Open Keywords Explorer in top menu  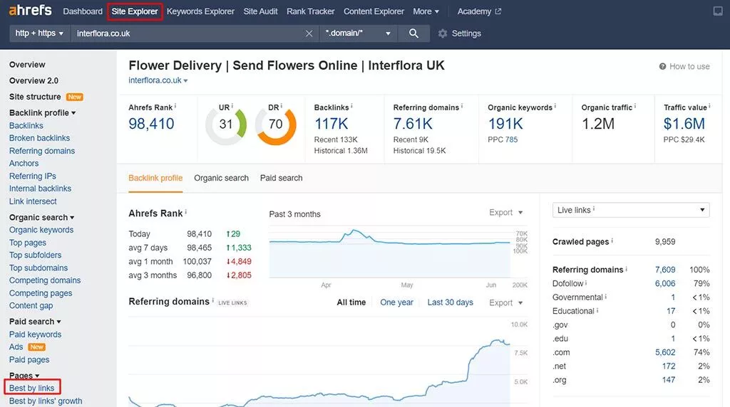pyautogui.click(x=200, y=11)
